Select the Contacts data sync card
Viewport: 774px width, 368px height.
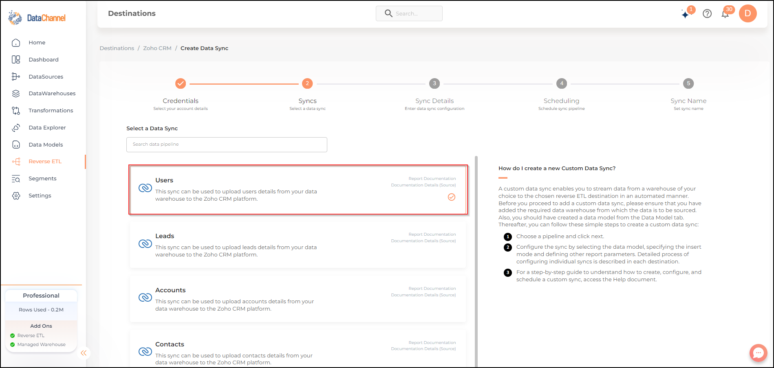coord(298,349)
